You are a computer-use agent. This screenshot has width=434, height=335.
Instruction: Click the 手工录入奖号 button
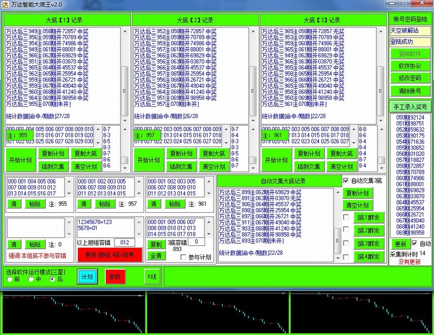click(410, 106)
